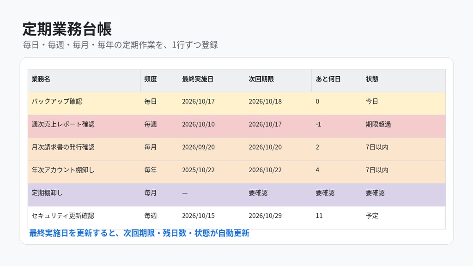Select 毎週 frequency in the 週次売上レポート確認 row
Screen dimensions: 473x266
159,127
